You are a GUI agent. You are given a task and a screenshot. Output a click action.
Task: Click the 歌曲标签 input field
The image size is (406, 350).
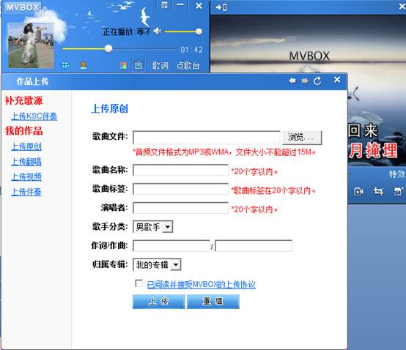click(180, 189)
